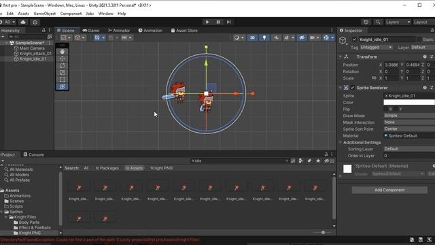Click the Step frame button
The image size is (435, 245).
pos(228,22)
